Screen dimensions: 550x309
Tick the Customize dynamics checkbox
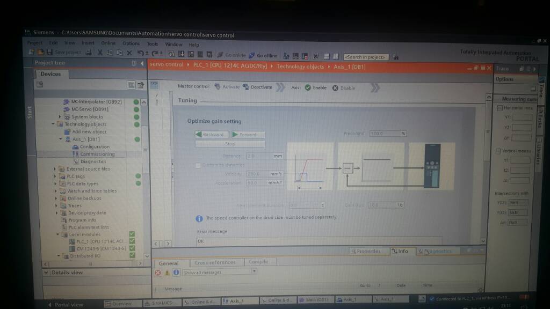(x=198, y=165)
